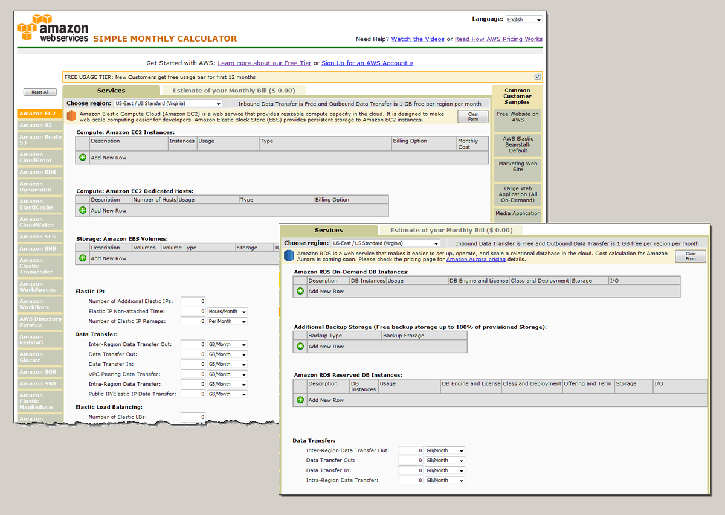Select Amazon Redshift in sidebar
The width and height of the screenshot is (725, 515).
tap(40, 339)
